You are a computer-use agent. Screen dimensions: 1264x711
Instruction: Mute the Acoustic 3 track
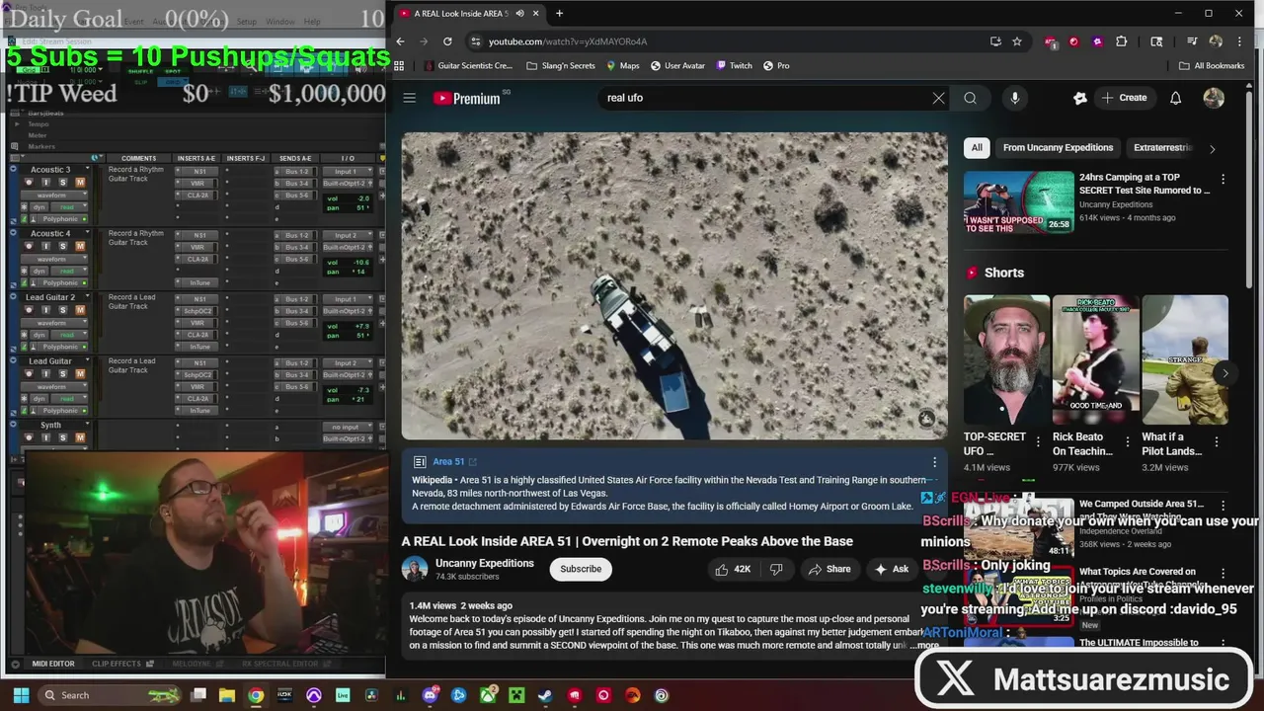[x=80, y=183]
